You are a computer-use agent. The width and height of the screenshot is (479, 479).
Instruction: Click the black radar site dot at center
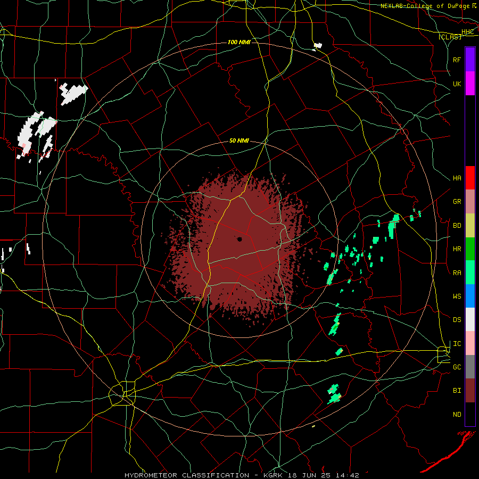(x=240, y=239)
